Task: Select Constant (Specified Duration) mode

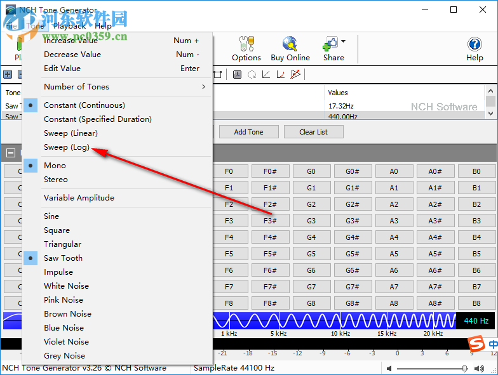Action: click(97, 119)
